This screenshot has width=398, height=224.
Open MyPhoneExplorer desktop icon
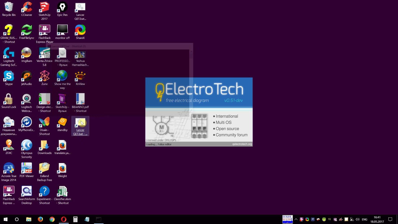[26, 124]
